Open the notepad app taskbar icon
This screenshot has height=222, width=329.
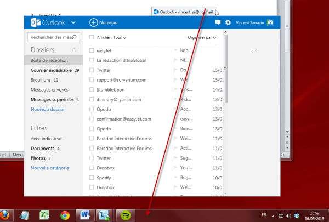click(24, 215)
